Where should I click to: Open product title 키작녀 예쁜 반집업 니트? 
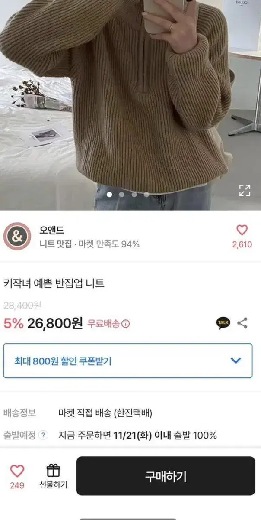[54, 284]
